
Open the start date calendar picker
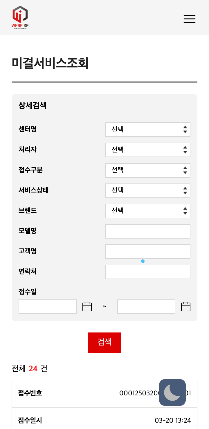pos(87,307)
